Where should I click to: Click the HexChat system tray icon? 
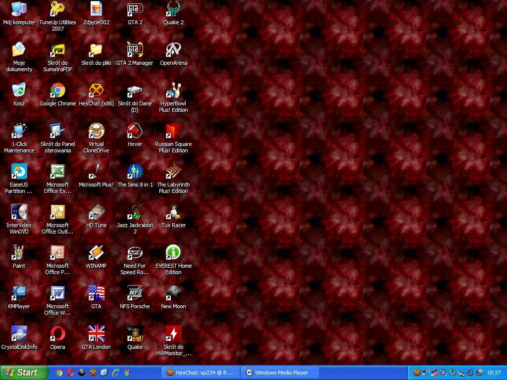pos(417,373)
